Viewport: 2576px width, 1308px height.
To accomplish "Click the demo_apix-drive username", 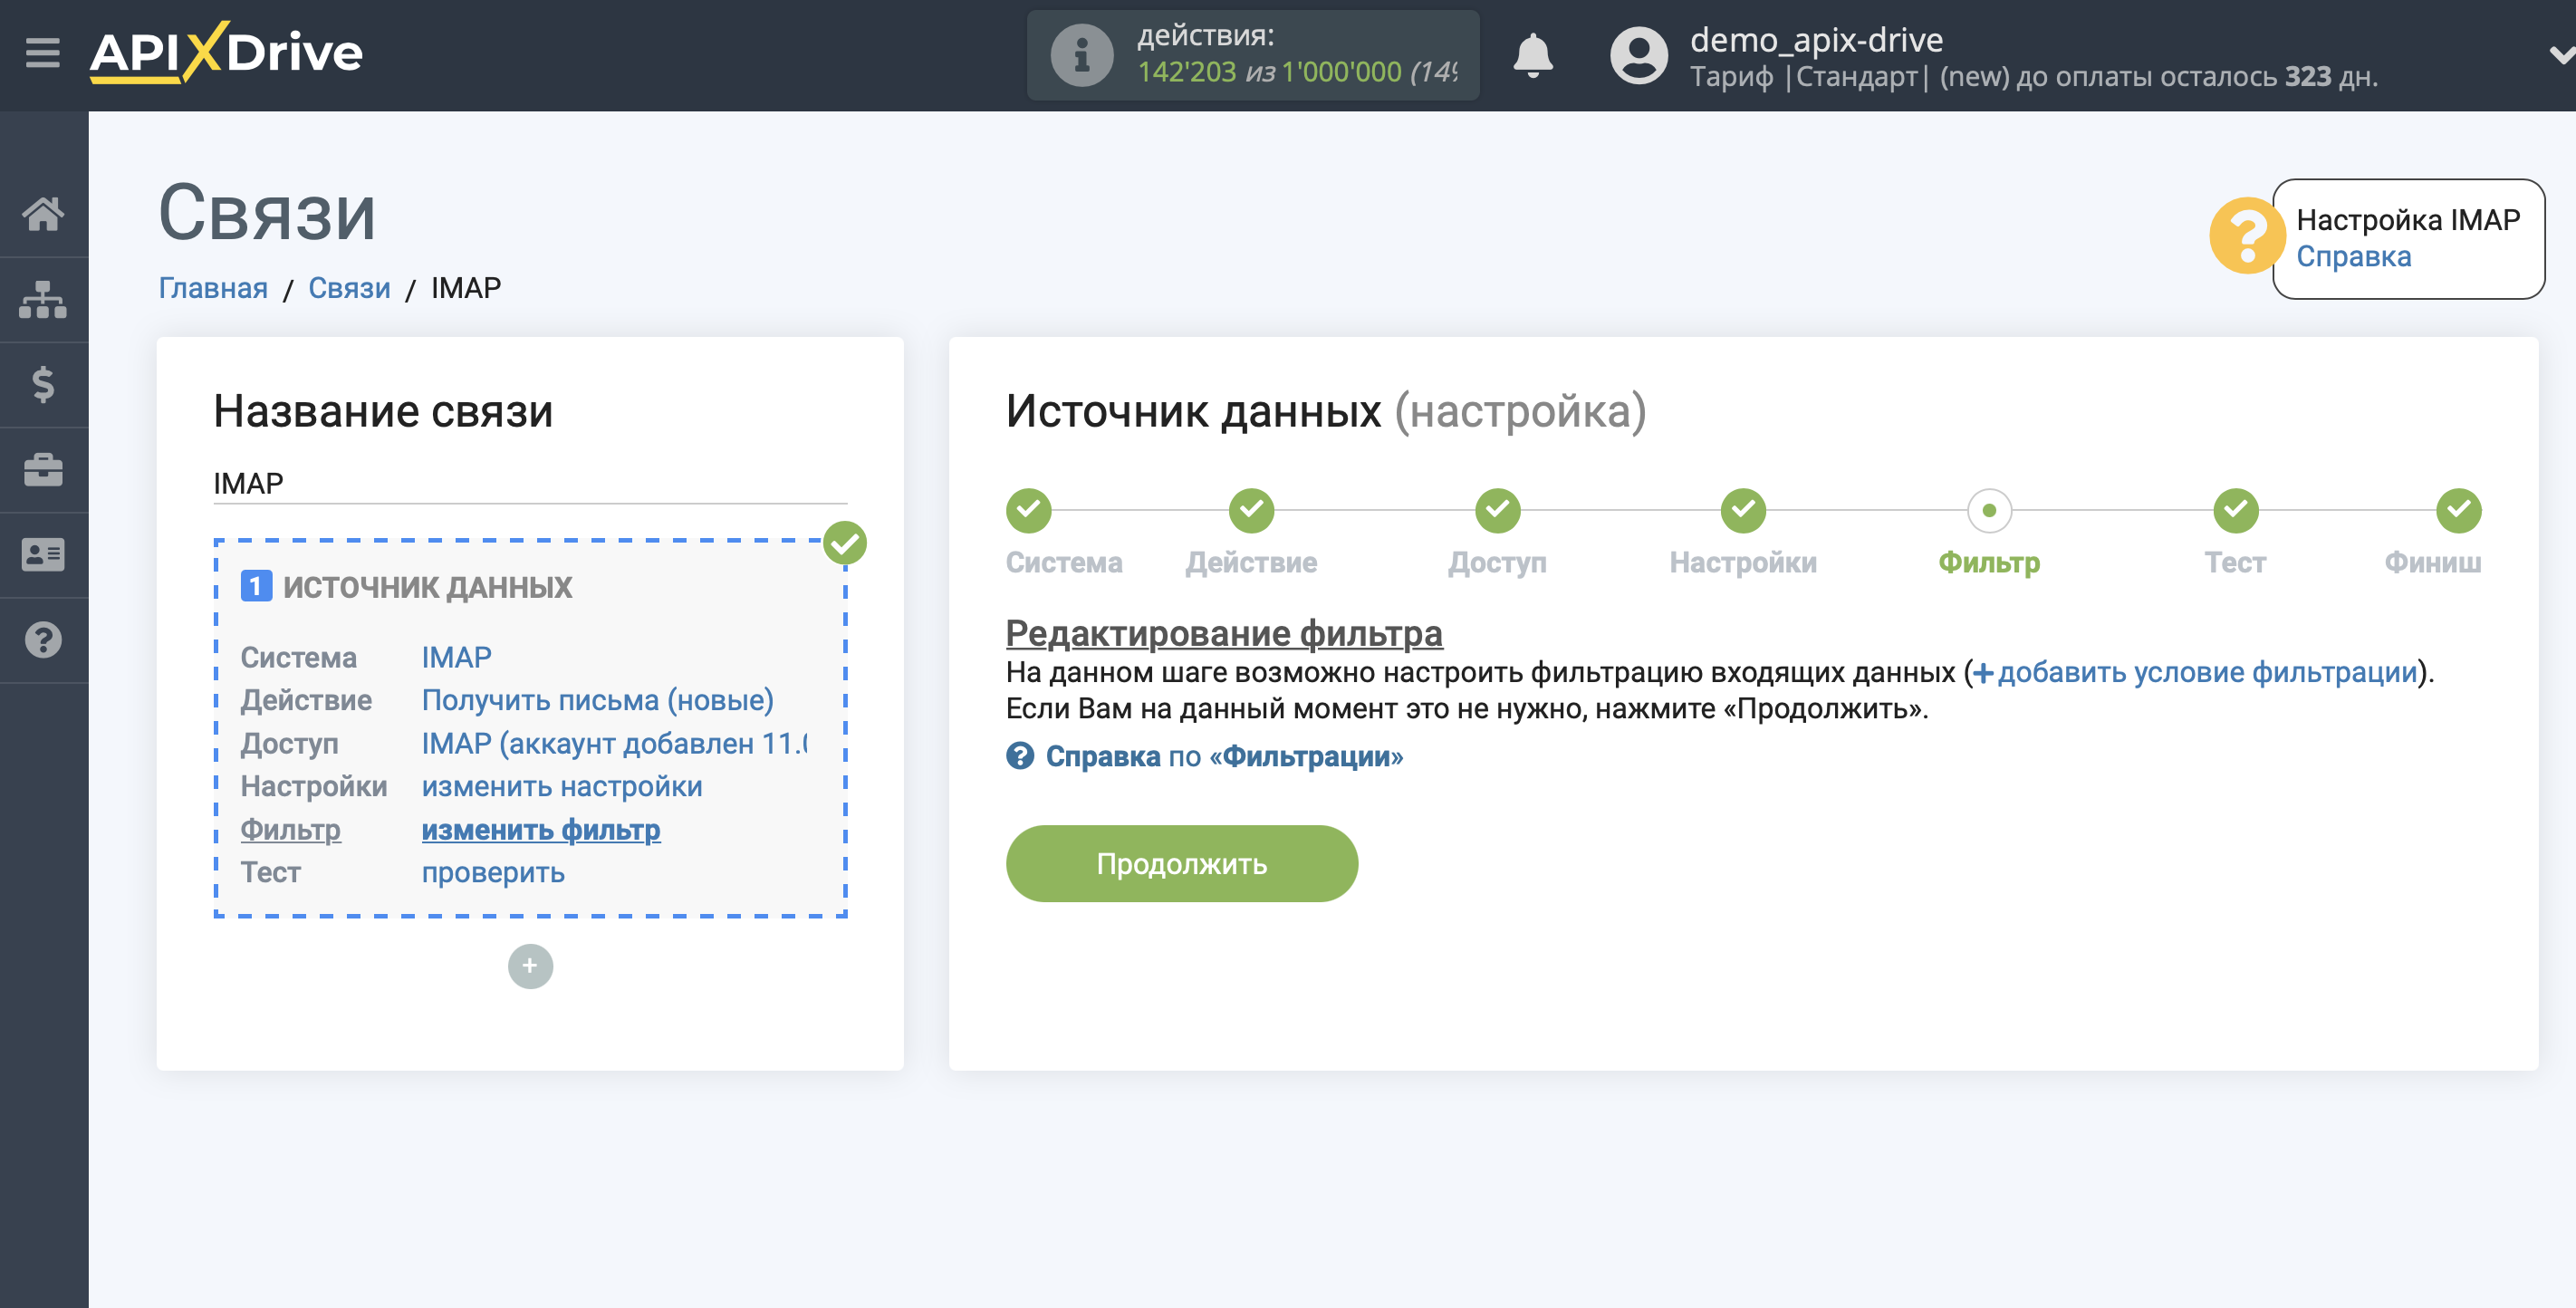I will [x=1816, y=39].
